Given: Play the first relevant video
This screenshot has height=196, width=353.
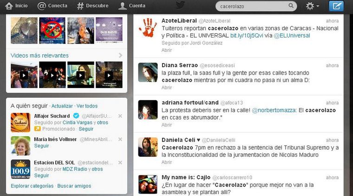Looking at the screenshot, I should (x=24, y=75).
